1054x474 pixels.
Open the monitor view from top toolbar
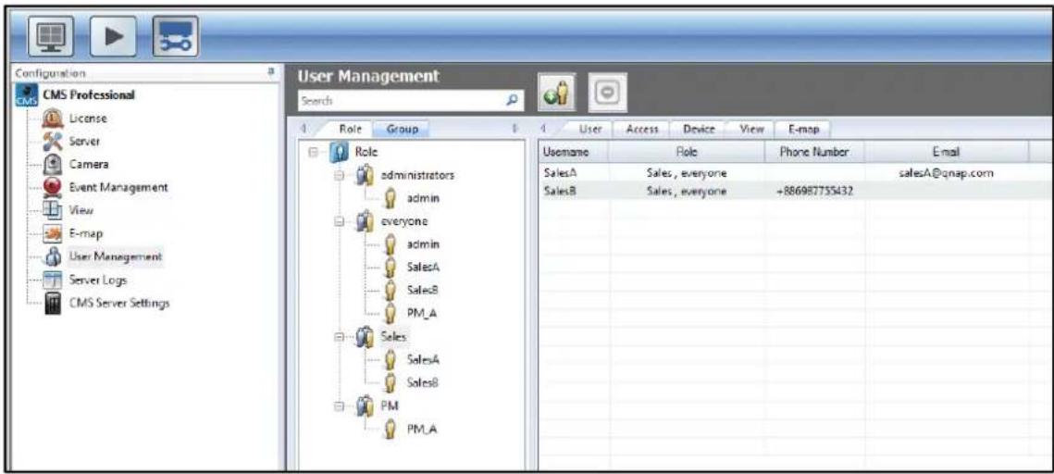[x=50, y=34]
